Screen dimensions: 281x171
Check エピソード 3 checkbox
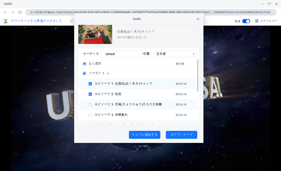[90, 104]
